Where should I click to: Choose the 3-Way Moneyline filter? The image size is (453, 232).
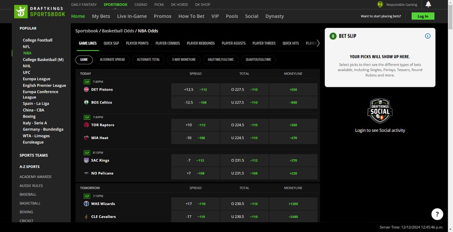184,59
